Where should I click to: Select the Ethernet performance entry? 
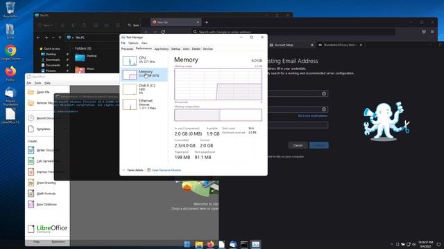[x=144, y=104]
